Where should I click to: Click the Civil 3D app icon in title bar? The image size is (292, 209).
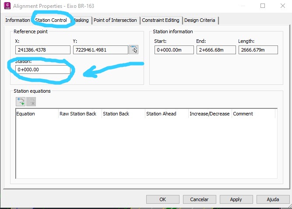(6, 6)
